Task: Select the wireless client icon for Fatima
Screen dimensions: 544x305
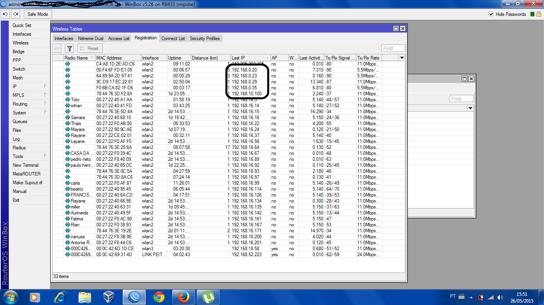Action: [67, 219]
